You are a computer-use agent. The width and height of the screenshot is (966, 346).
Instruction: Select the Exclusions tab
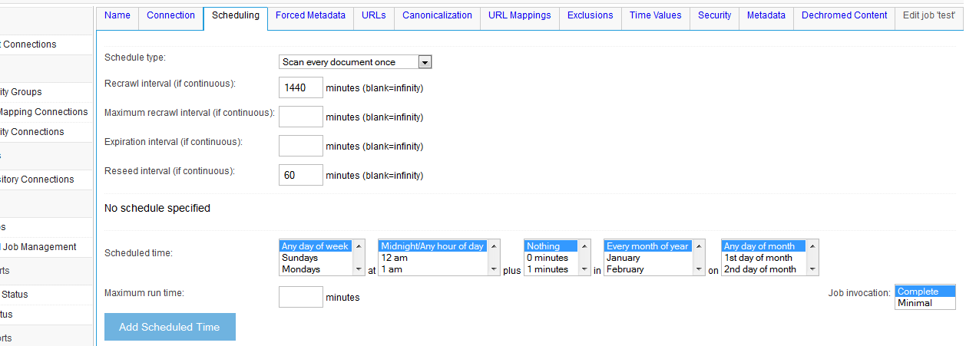[x=590, y=15]
